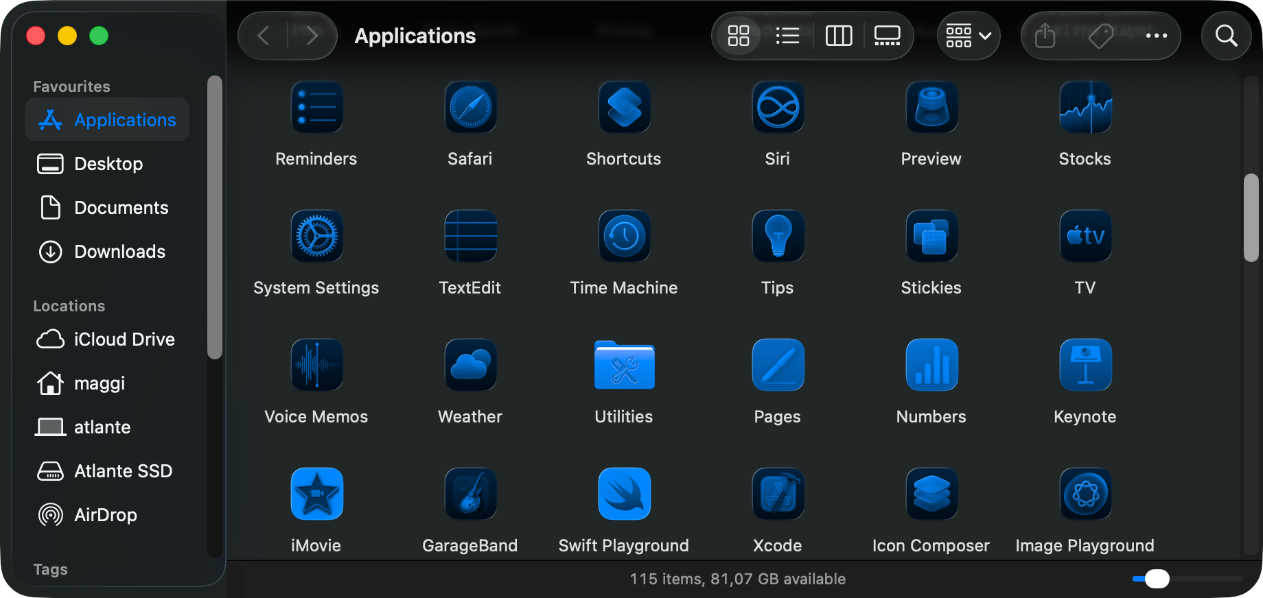Click the System Settings label text
This screenshot has width=1263, height=598.
316,287
